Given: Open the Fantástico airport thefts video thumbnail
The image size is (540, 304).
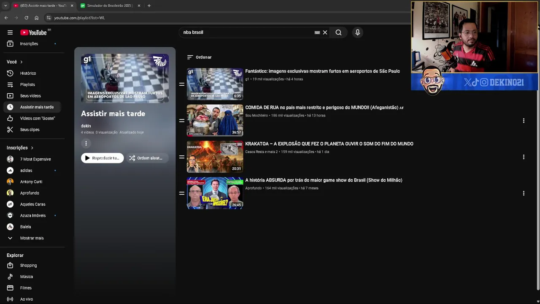Looking at the screenshot, I should tap(215, 84).
